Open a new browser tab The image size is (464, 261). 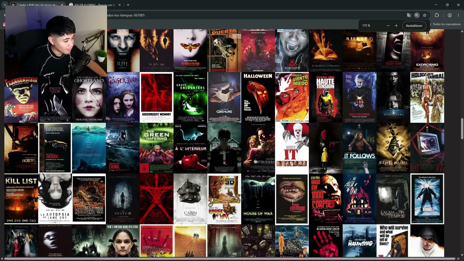[x=128, y=5]
